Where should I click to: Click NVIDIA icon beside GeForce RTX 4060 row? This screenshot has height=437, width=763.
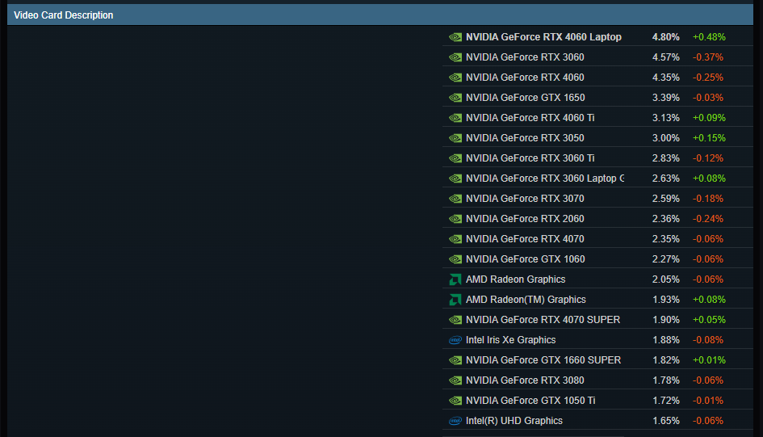(x=455, y=78)
